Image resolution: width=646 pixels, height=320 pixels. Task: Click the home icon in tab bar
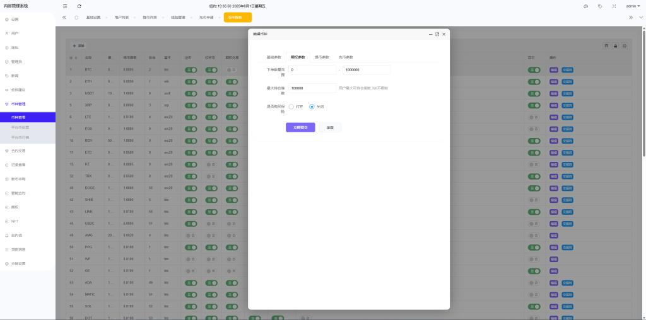pos(76,17)
